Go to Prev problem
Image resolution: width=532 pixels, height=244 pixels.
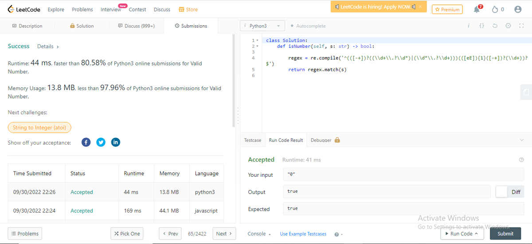tap(171, 234)
